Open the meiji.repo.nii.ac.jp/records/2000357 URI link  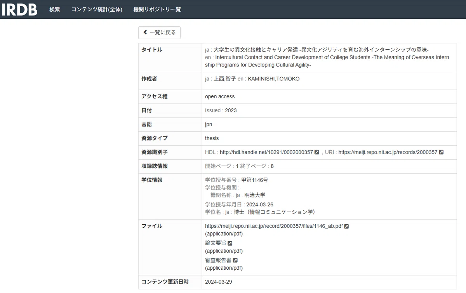(x=388, y=152)
